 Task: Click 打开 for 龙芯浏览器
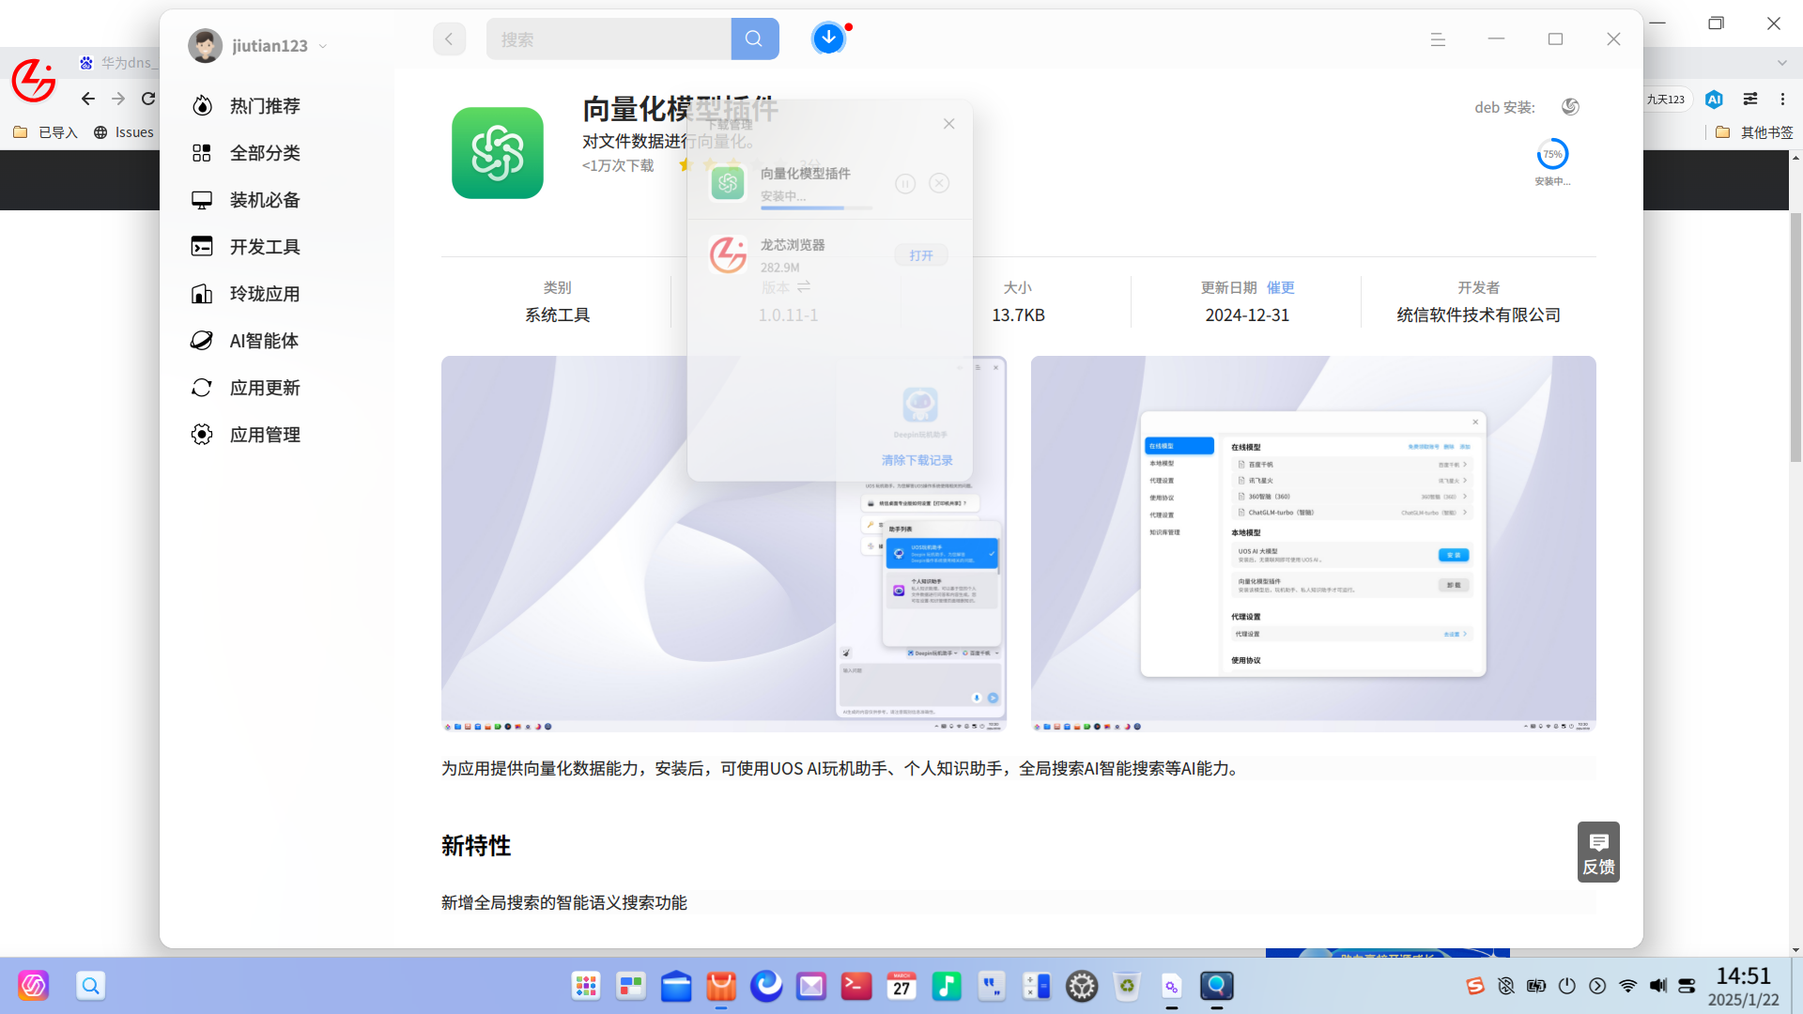pos(920,255)
